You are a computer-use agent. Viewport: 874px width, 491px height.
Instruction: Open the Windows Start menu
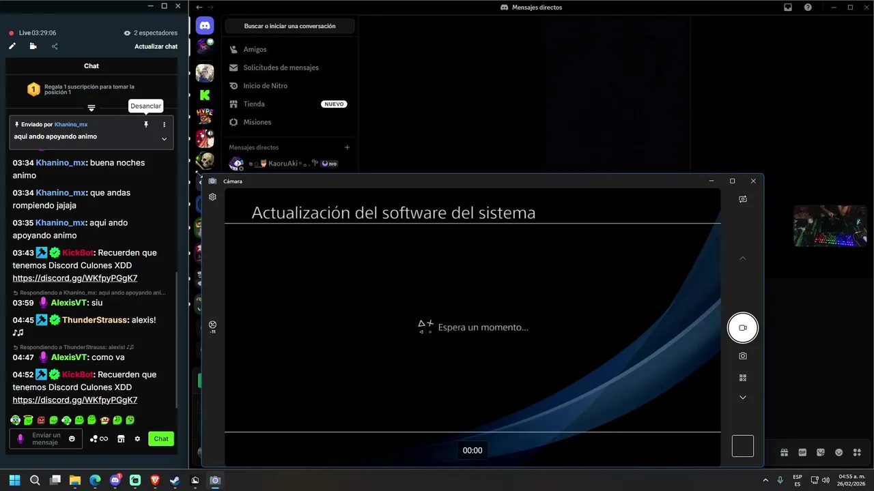[x=14, y=480]
